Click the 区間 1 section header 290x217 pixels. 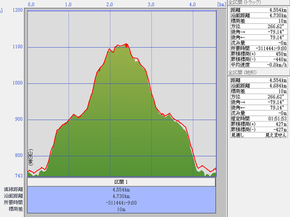coord(121,182)
